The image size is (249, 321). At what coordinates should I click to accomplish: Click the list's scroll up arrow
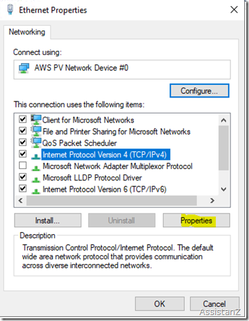(224, 120)
